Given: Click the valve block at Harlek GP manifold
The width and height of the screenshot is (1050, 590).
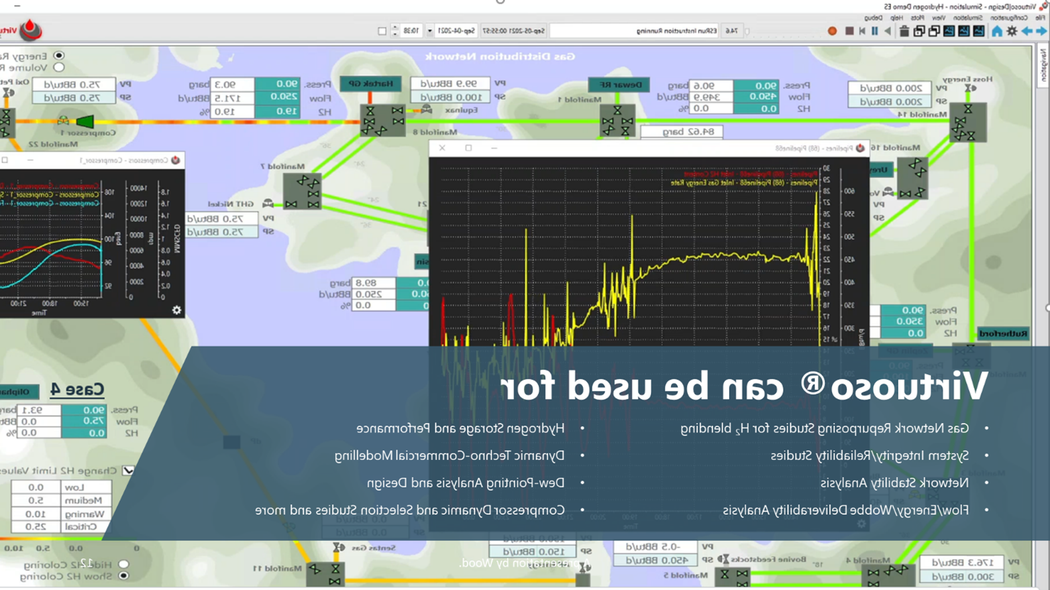Looking at the screenshot, I should click(x=382, y=119).
